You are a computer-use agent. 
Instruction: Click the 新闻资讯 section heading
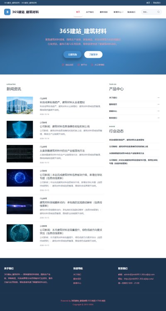[14, 89]
